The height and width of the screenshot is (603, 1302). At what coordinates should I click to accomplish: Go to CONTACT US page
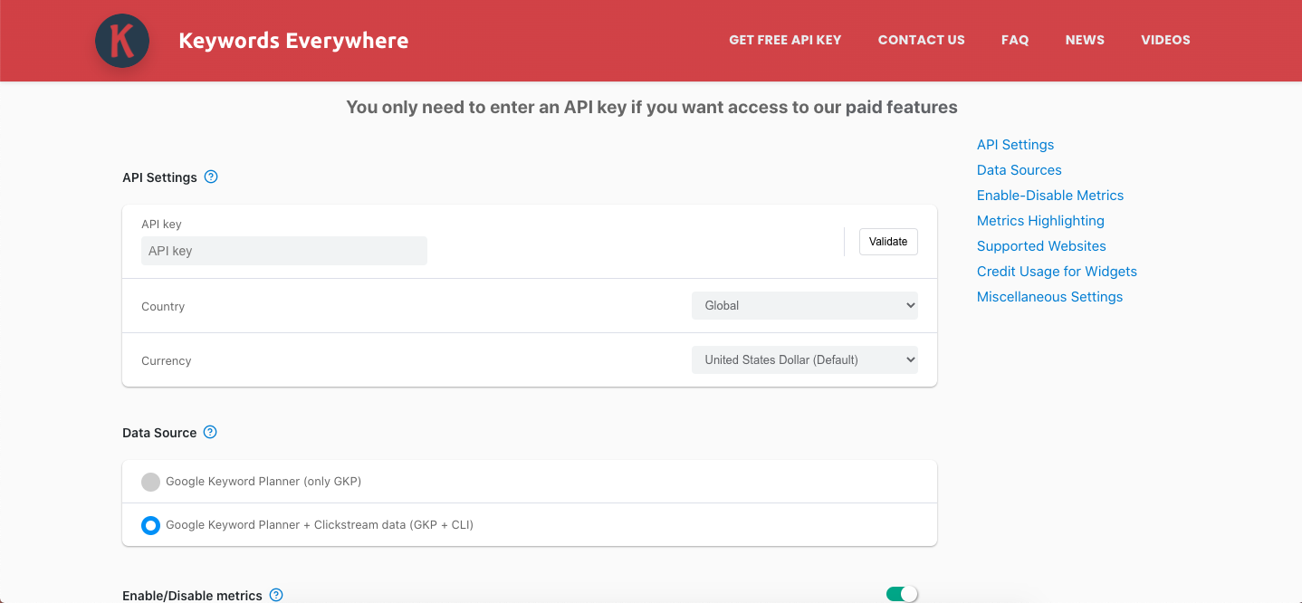click(x=922, y=40)
